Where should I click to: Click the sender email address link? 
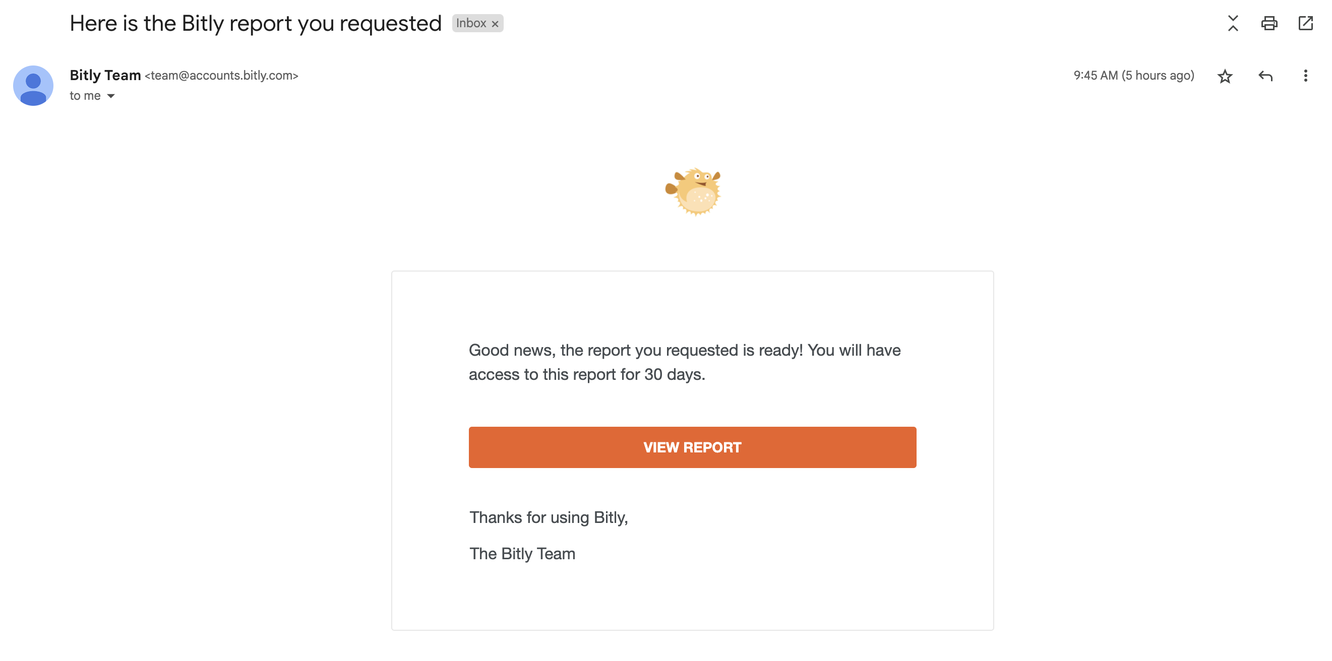[x=221, y=76]
